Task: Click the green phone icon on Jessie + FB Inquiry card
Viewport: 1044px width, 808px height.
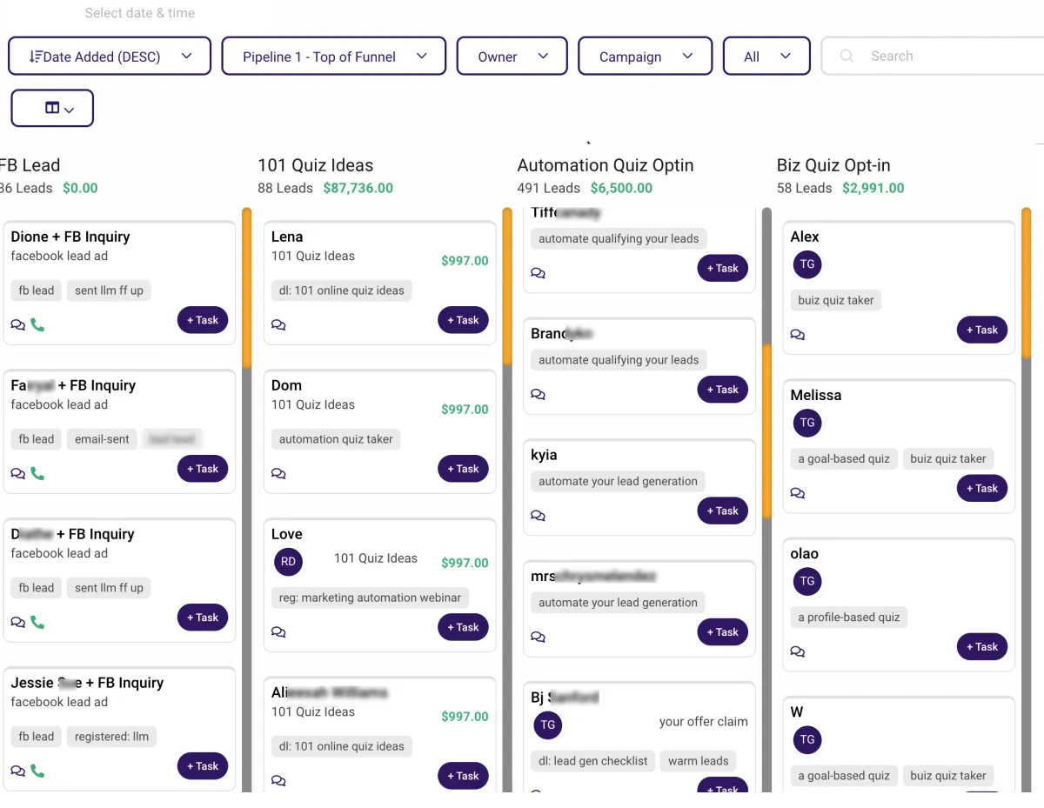Action: point(37,771)
